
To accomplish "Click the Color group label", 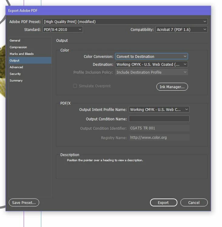I will pyautogui.click(x=65, y=50).
